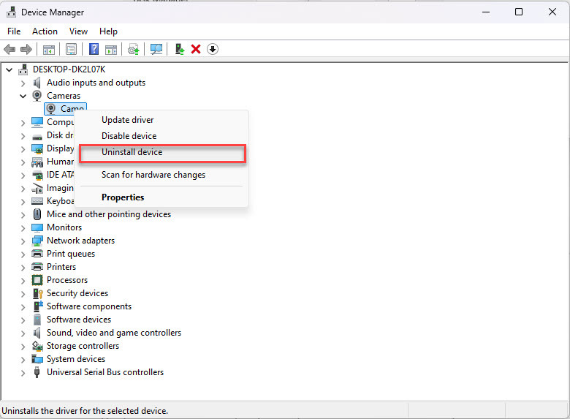
Task: Expand the Network adapters category
Action: point(23,241)
